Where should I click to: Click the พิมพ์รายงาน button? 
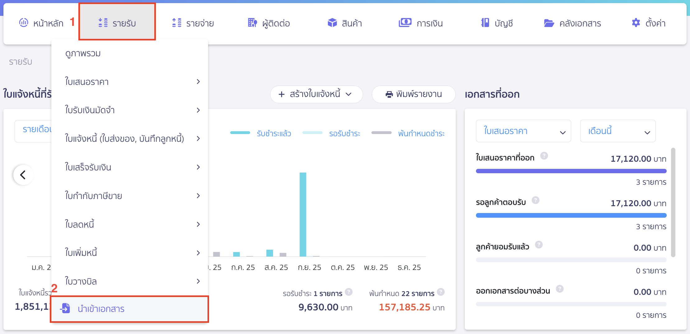[414, 94]
